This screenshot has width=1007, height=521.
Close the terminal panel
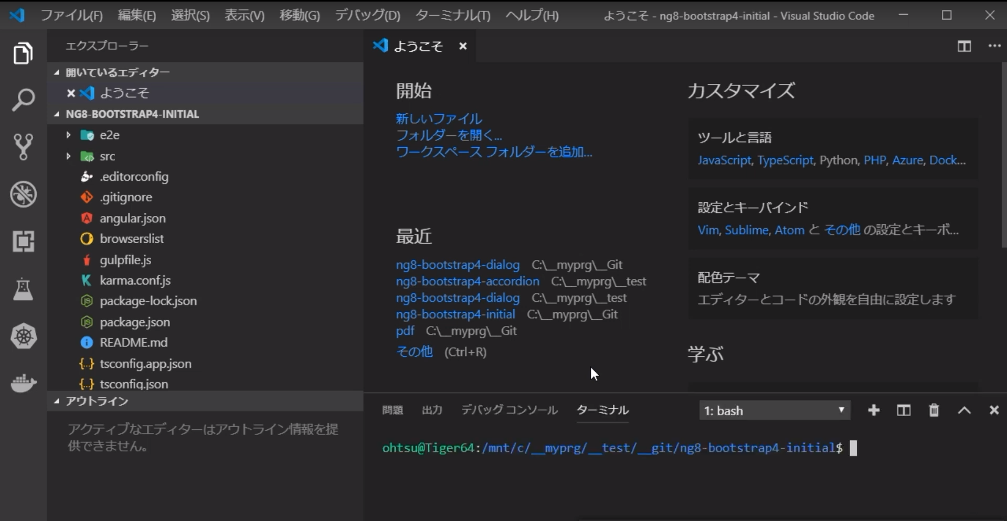[994, 410]
